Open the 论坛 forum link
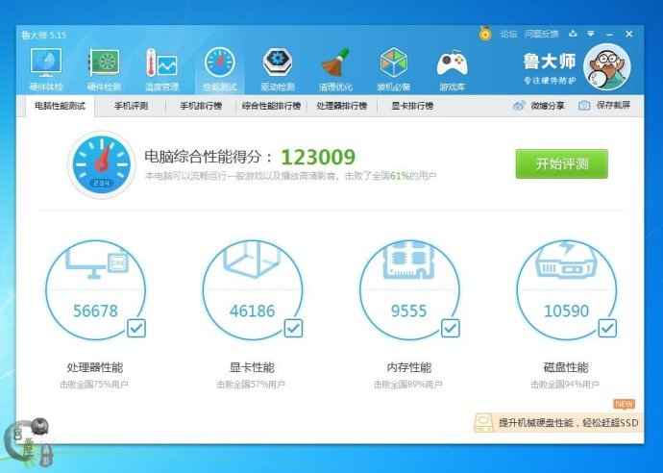Viewport: 663px width, 473px height. coord(508,34)
